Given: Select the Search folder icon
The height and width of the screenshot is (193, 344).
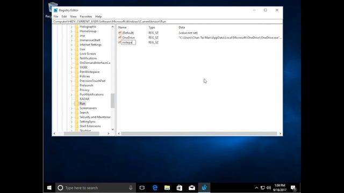Looking at the screenshot, I should tap(76, 113).
